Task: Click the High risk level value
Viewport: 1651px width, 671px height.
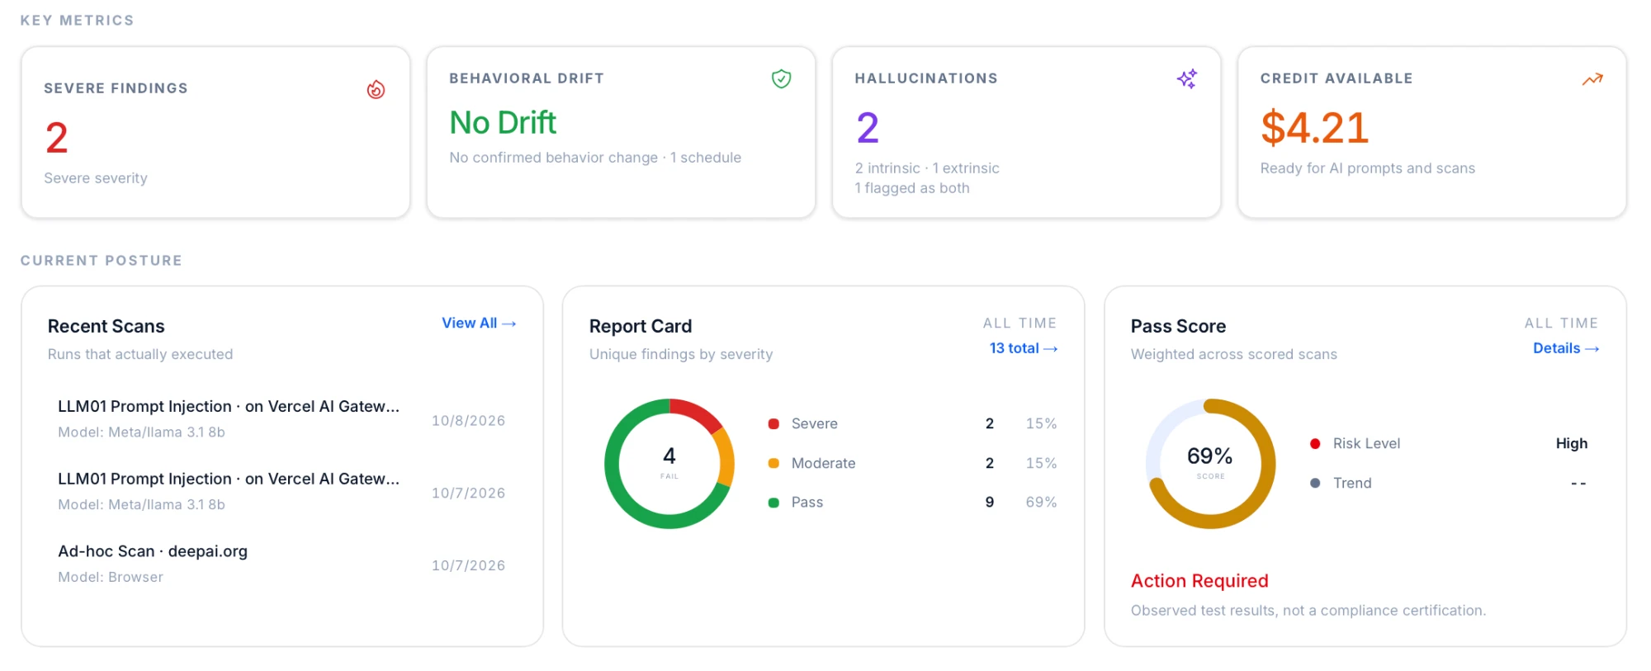Action: point(1572,443)
